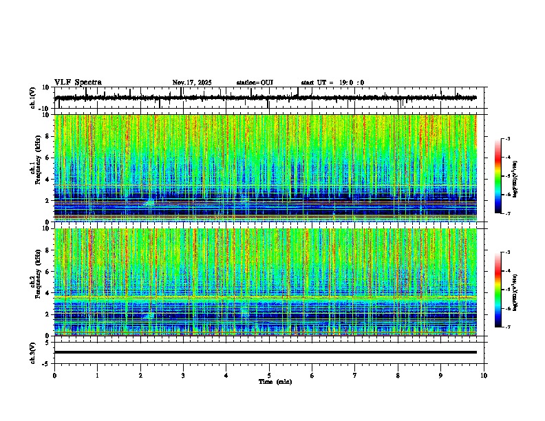The height and width of the screenshot is (421, 545).
Task: Click the ch.1 color bar log(PSD) unit label
Action: coord(515,179)
